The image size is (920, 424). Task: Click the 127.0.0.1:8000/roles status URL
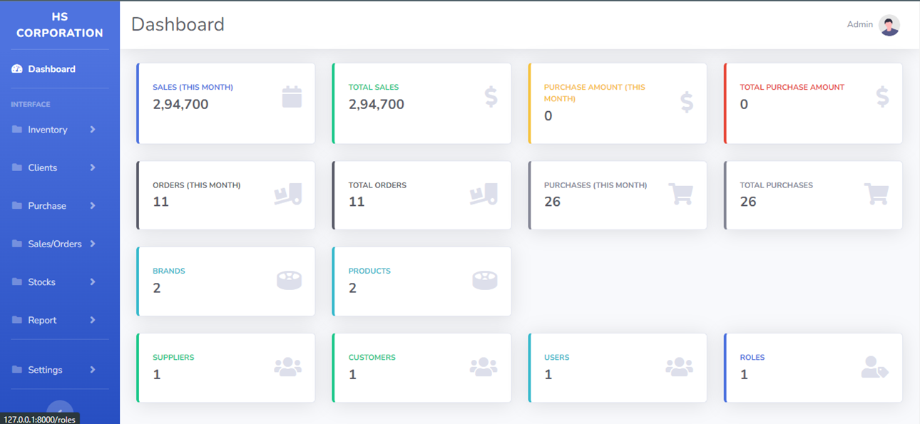click(x=39, y=420)
